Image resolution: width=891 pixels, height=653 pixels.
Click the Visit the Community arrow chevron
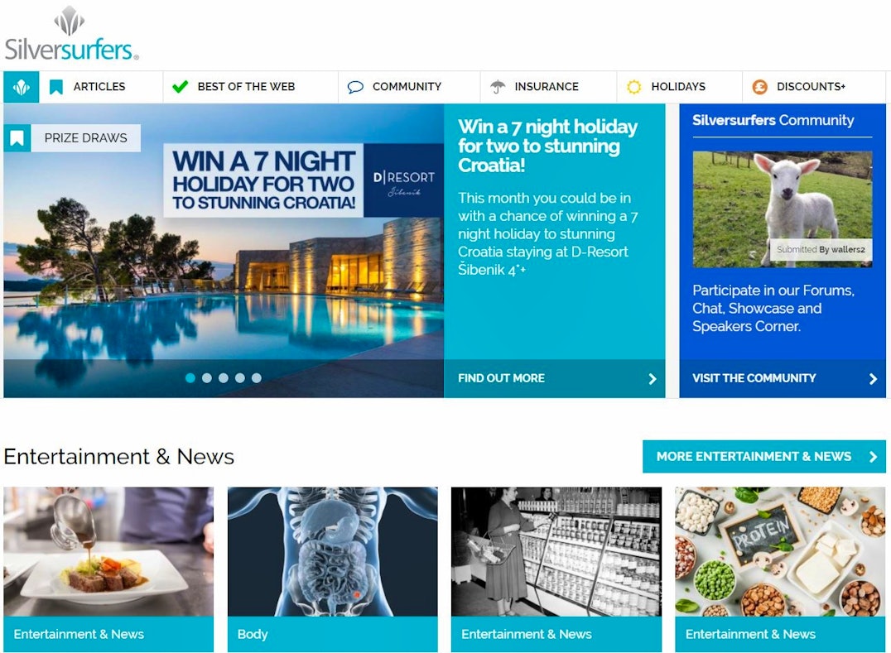click(x=873, y=379)
